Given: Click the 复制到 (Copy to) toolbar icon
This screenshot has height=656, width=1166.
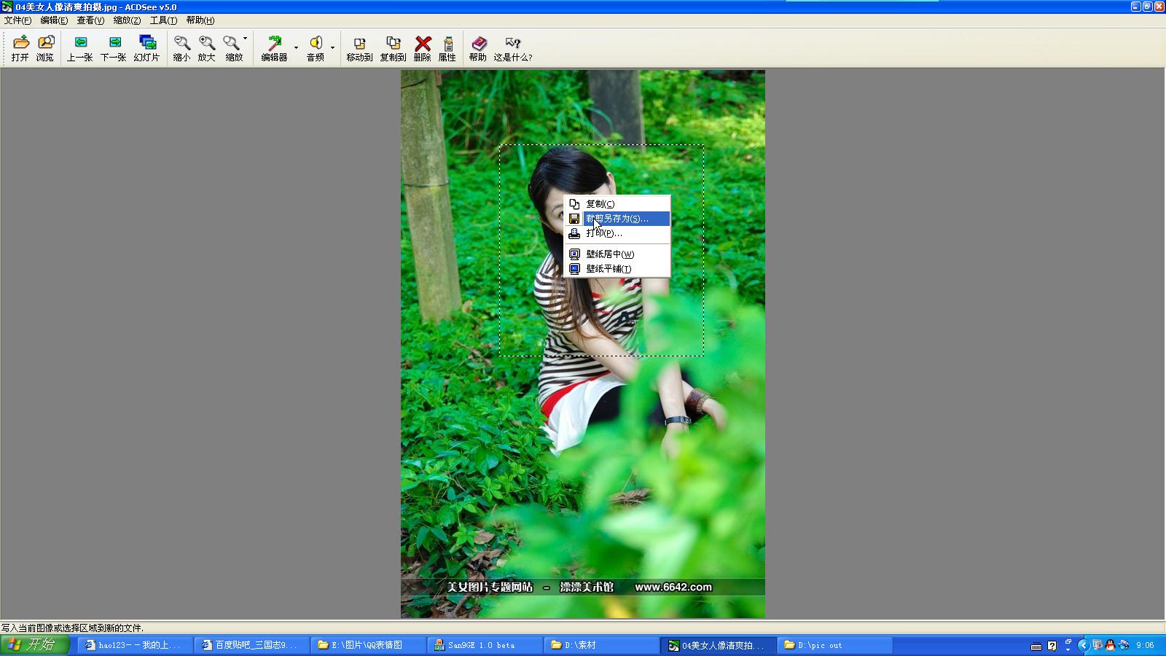Looking at the screenshot, I should click(393, 48).
